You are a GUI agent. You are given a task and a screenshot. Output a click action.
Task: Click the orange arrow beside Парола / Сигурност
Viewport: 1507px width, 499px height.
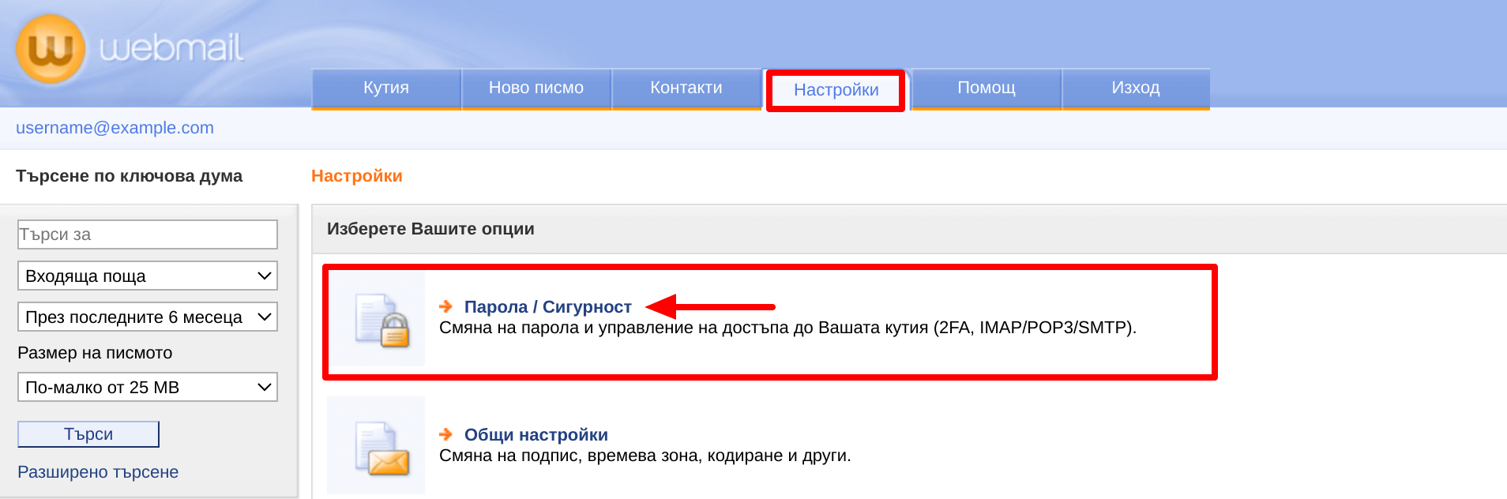click(446, 306)
